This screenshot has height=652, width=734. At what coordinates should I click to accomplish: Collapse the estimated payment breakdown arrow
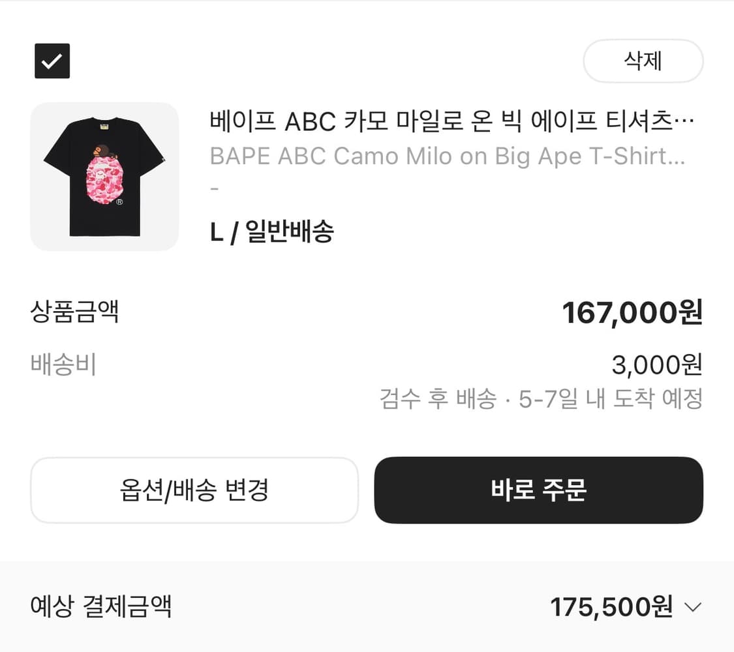694,606
